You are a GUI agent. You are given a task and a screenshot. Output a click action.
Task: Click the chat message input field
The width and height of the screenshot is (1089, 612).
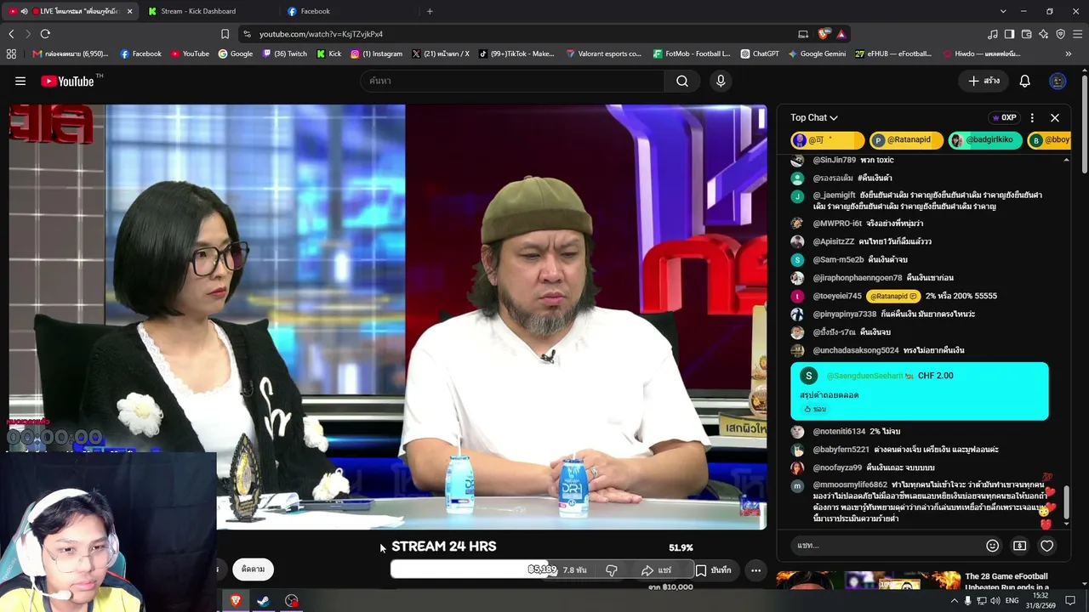pos(886,546)
